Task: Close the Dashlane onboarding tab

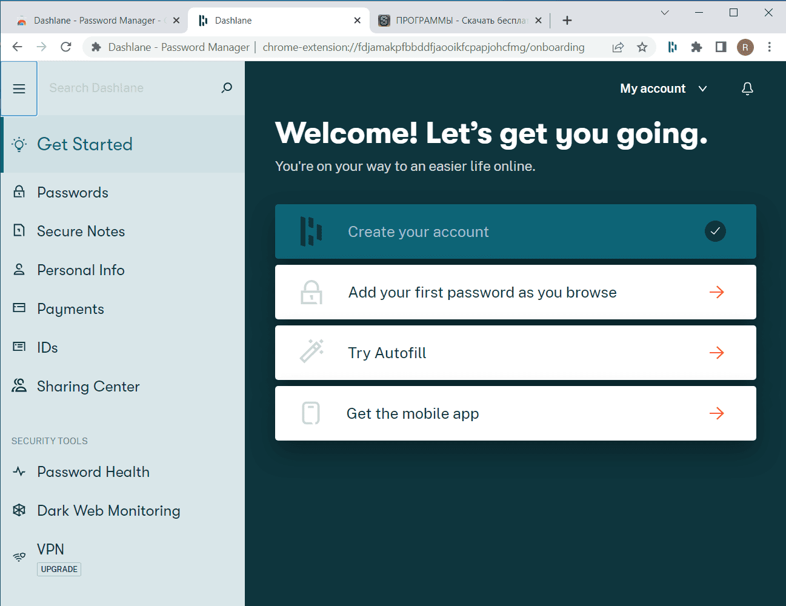Action: [358, 21]
